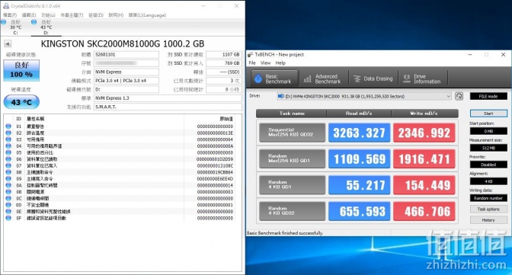The image size is (512, 275).
Task: Open the 說明(H) help menu in CrystalDiskInfo
Action: click(116, 15)
